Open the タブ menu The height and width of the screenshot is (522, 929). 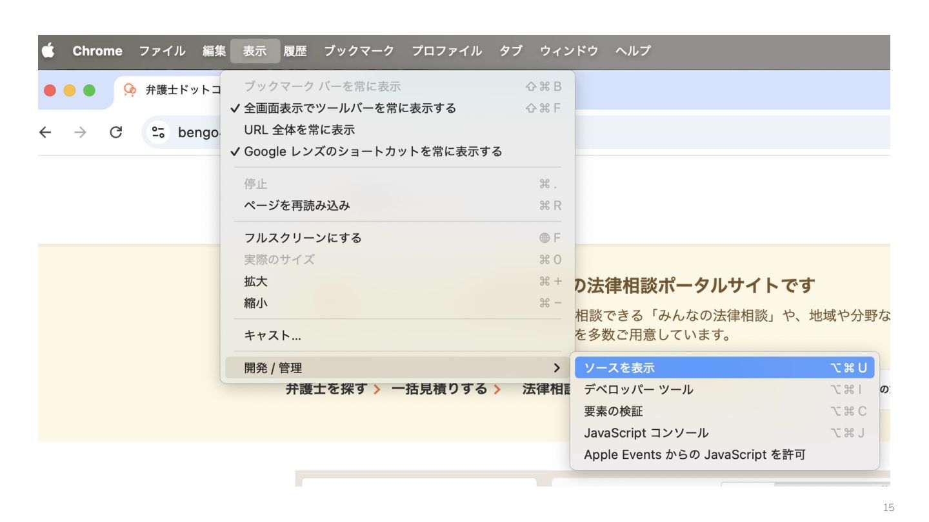point(510,51)
